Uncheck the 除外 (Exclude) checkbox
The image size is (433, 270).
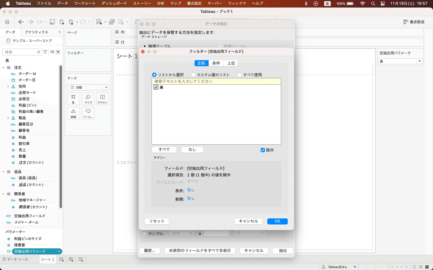[x=263, y=150]
